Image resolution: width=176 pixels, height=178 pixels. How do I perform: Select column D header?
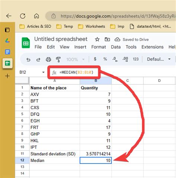coord(159,81)
